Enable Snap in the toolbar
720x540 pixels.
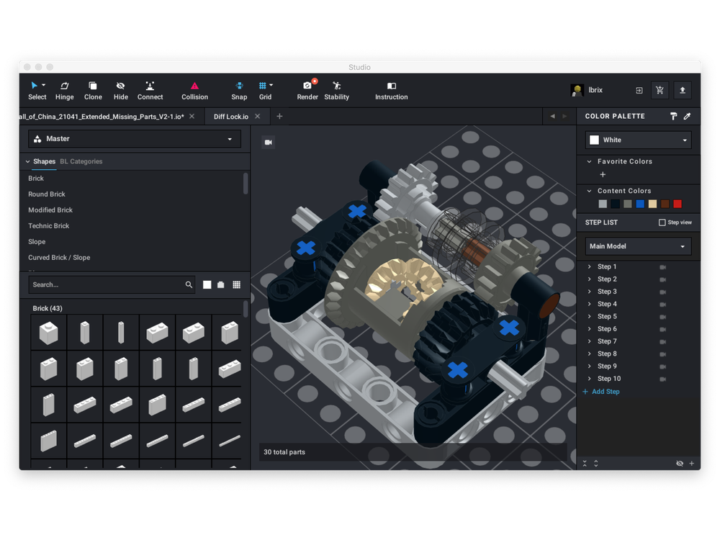pos(238,89)
